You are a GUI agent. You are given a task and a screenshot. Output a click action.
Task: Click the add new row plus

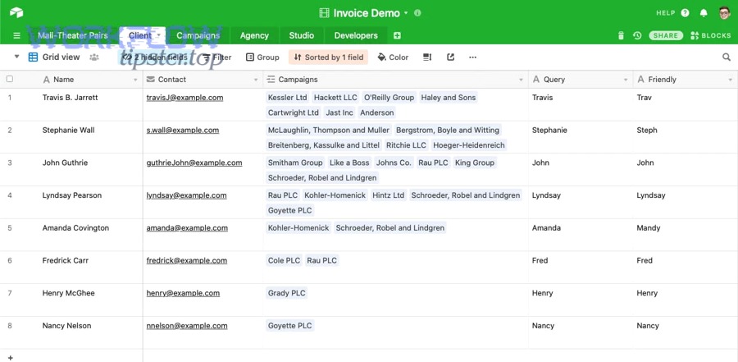click(11, 358)
